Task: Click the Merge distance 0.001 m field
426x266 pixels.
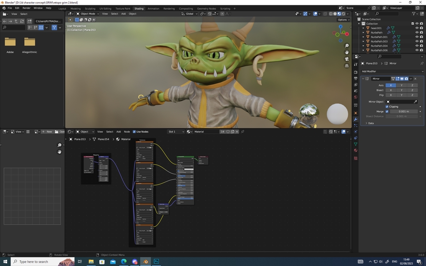Action: point(404,112)
